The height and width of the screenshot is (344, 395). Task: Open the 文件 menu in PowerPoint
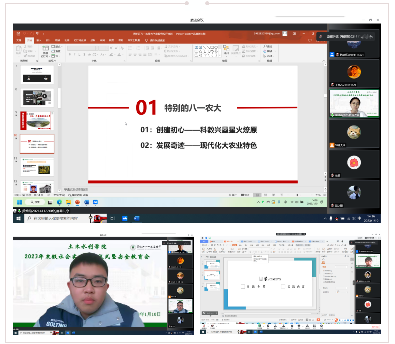coord(19,40)
